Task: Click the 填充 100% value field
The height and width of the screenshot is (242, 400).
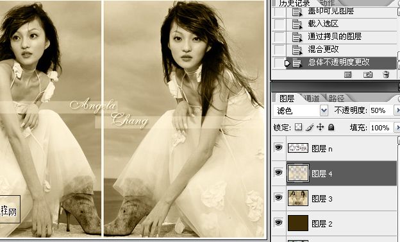Action: 381,127
